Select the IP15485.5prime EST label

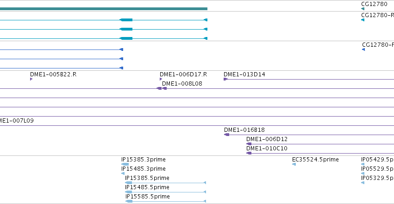[x=147, y=187]
